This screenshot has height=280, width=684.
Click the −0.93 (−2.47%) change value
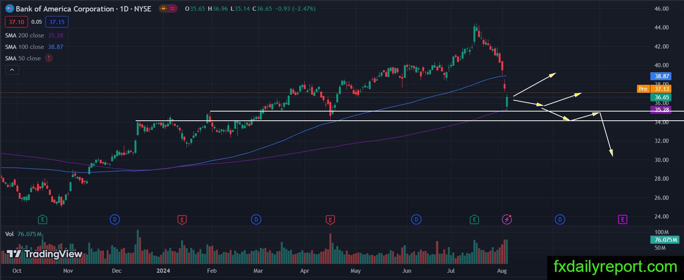click(295, 8)
